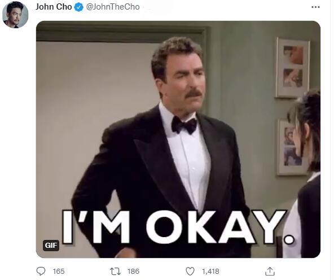Click the blue verified badge

click(x=78, y=7)
